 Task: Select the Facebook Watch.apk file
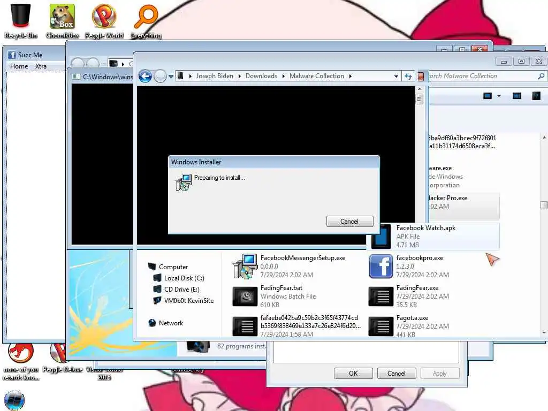click(433, 236)
